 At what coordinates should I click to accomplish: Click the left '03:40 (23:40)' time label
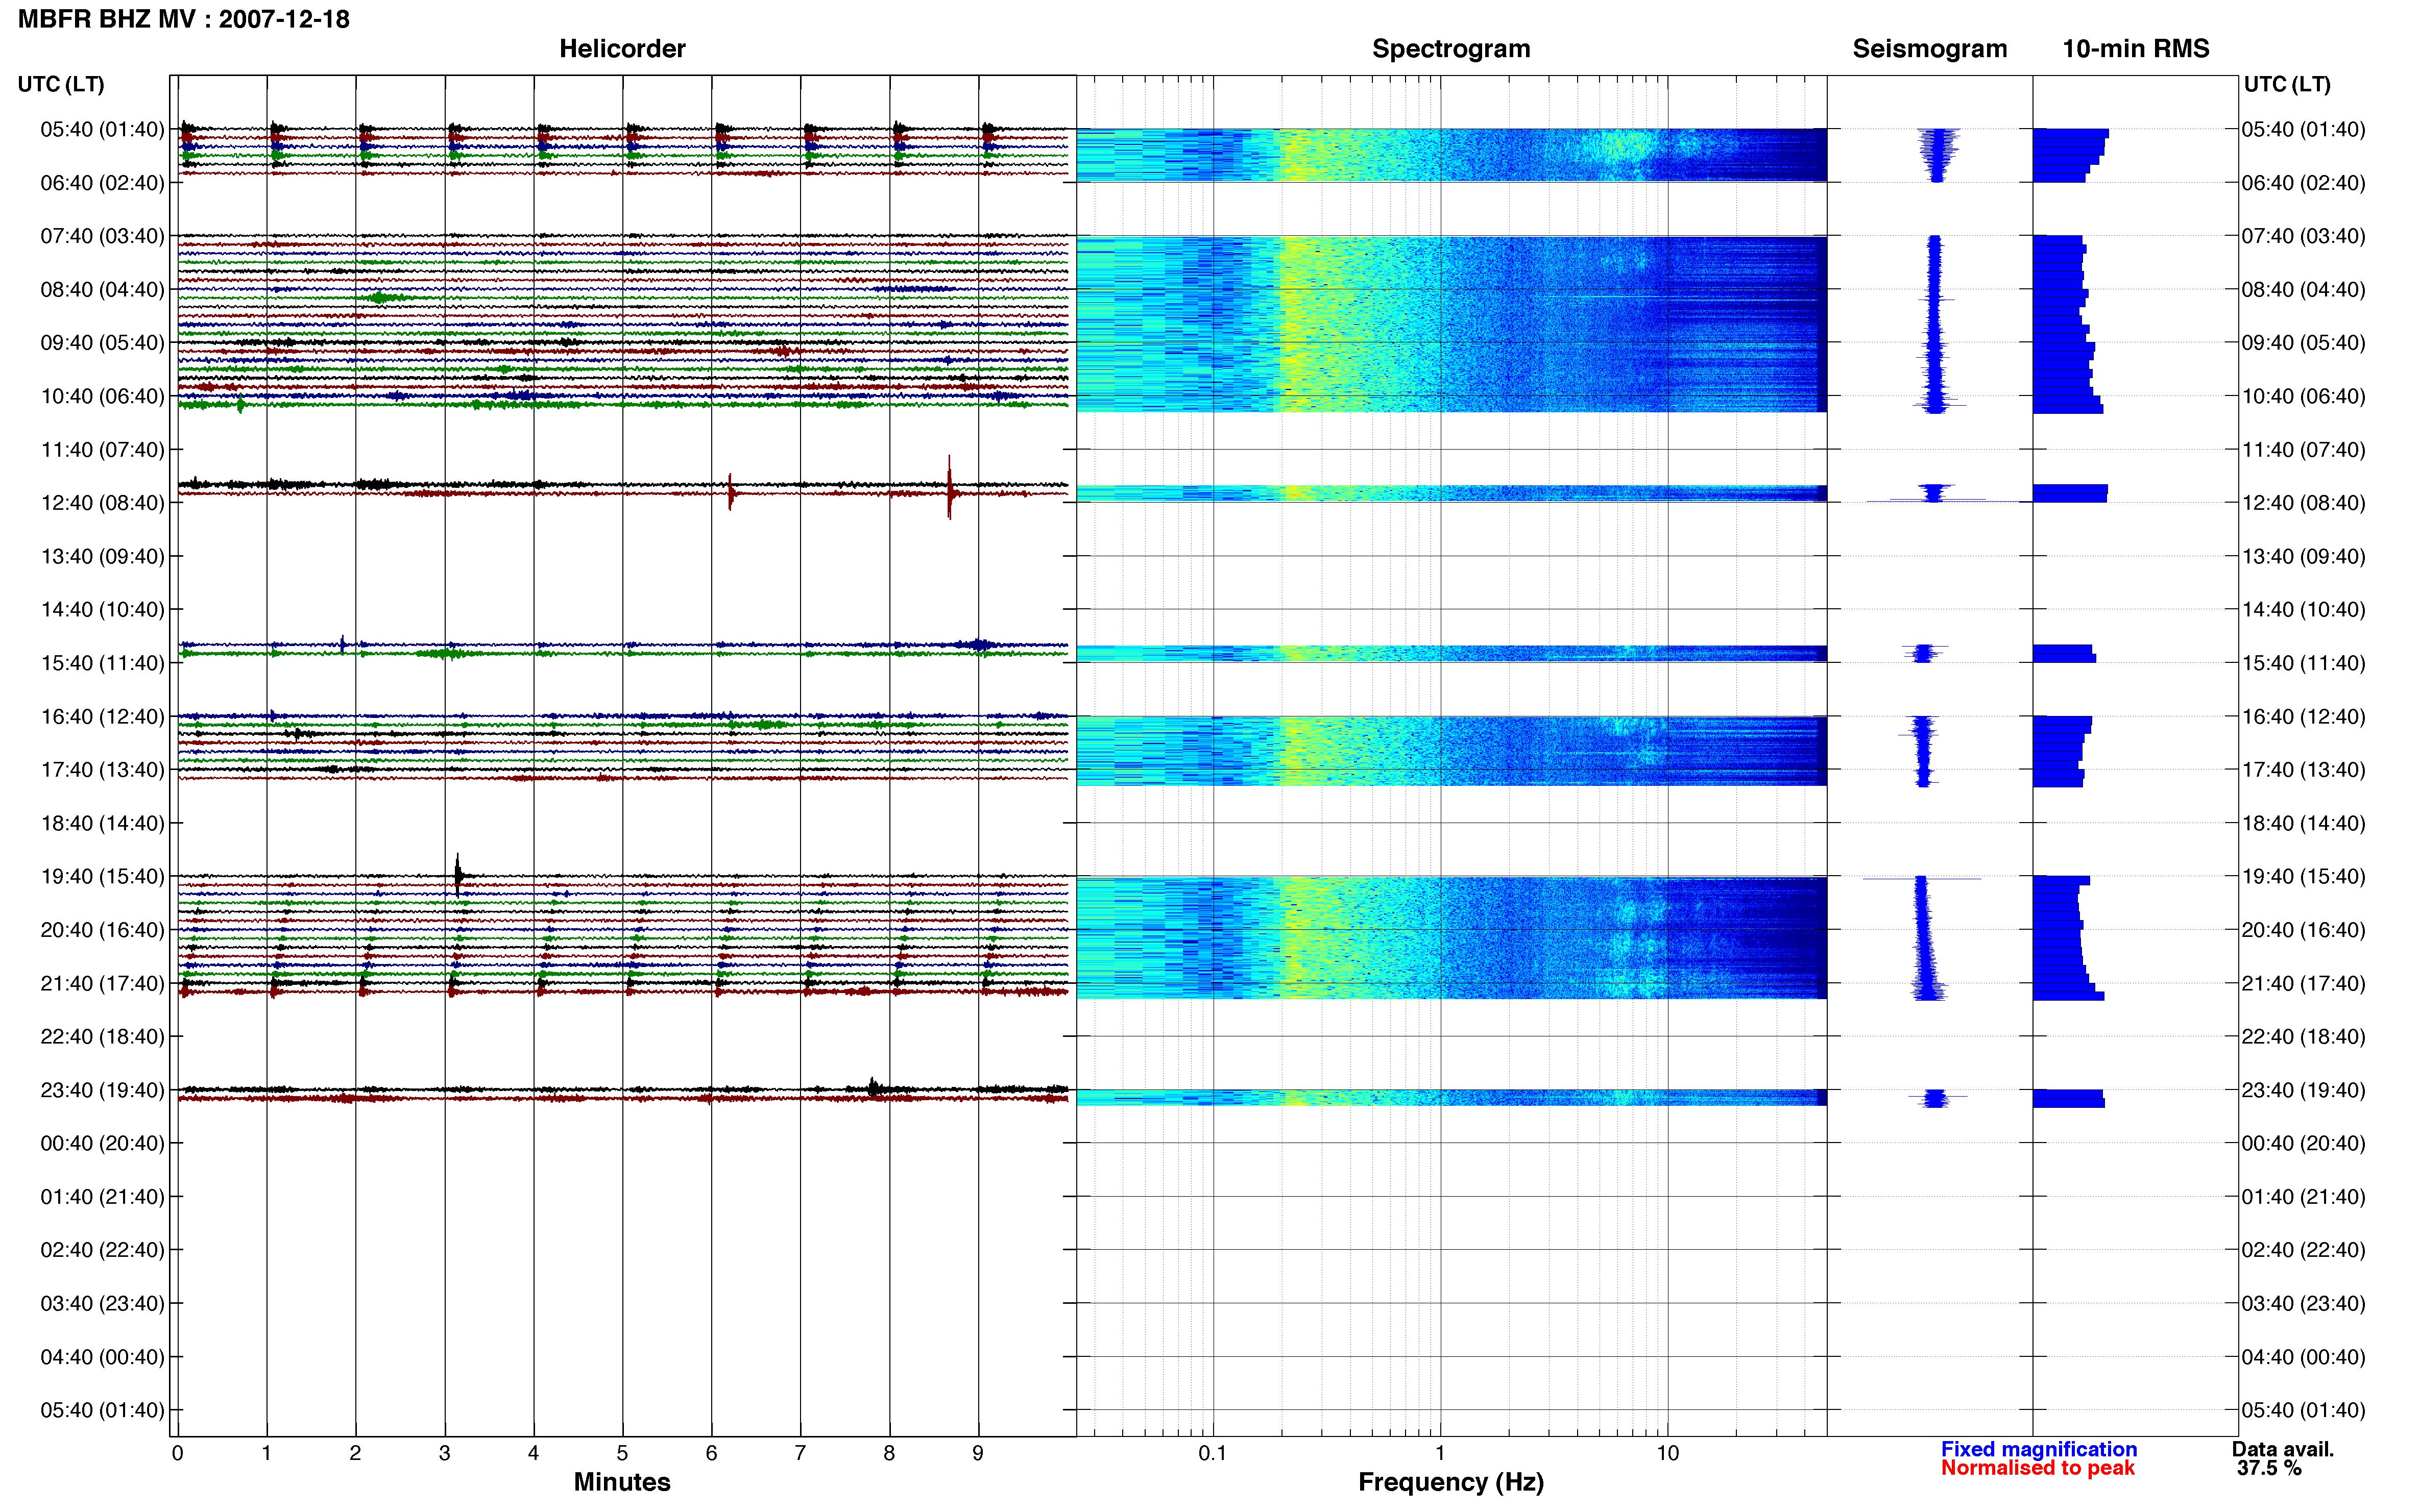point(102,1303)
